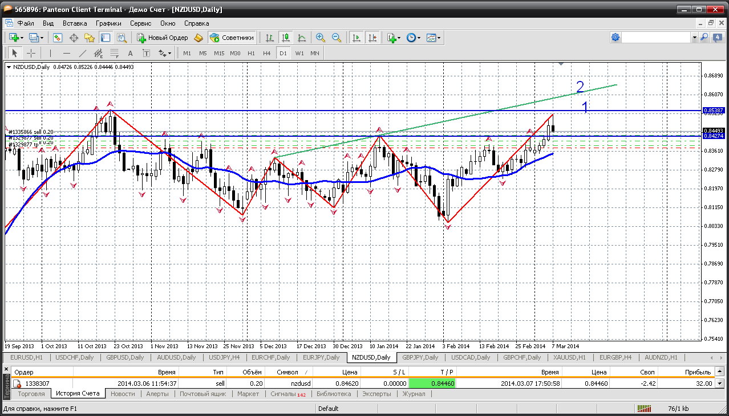Draw a trendline with the line tool
The width and height of the screenshot is (729, 416).
point(83,53)
